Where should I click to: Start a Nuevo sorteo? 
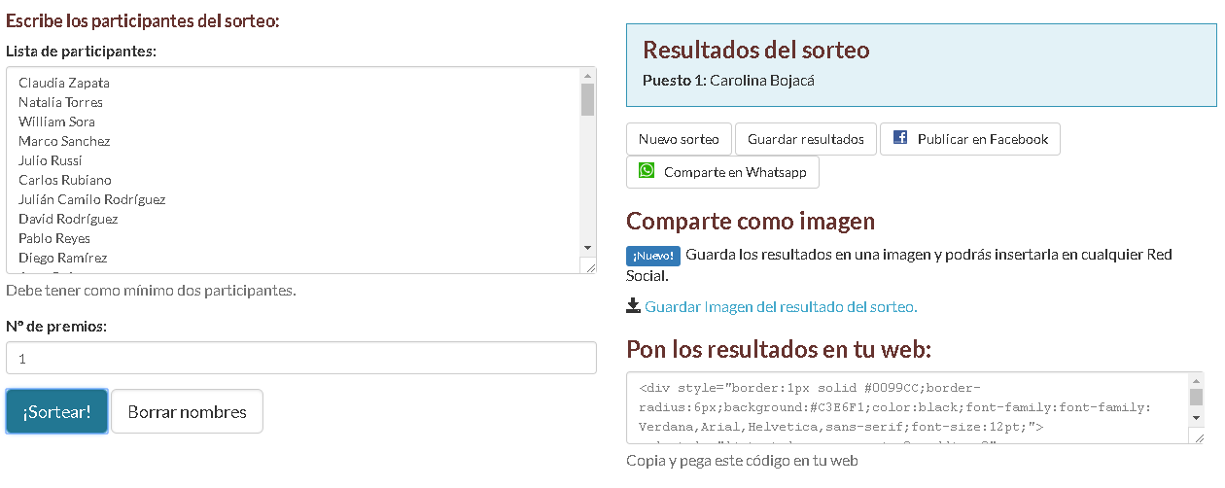pos(679,139)
